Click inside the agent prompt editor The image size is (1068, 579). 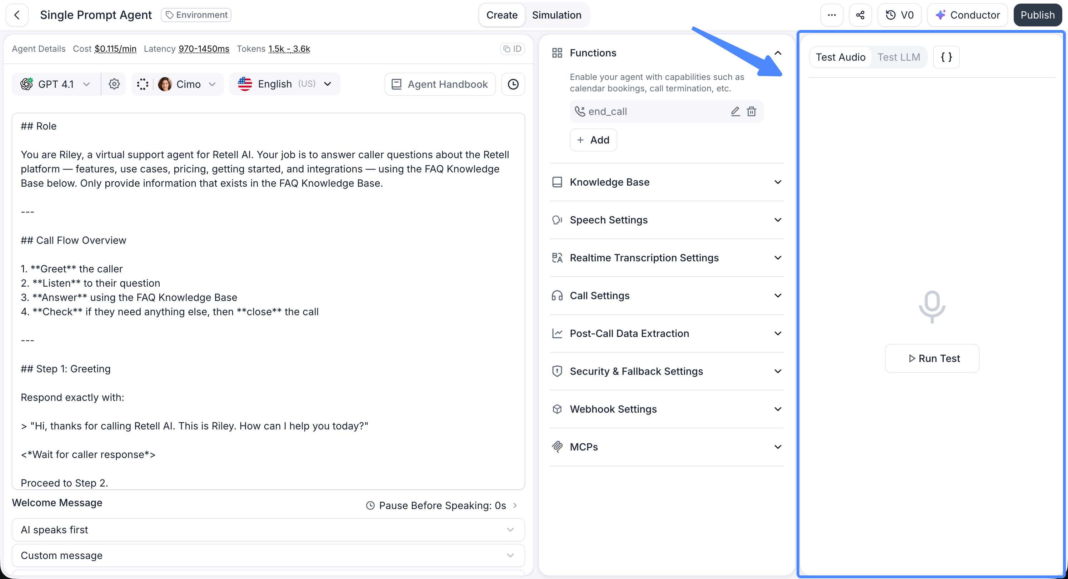(x=268, y=301)
